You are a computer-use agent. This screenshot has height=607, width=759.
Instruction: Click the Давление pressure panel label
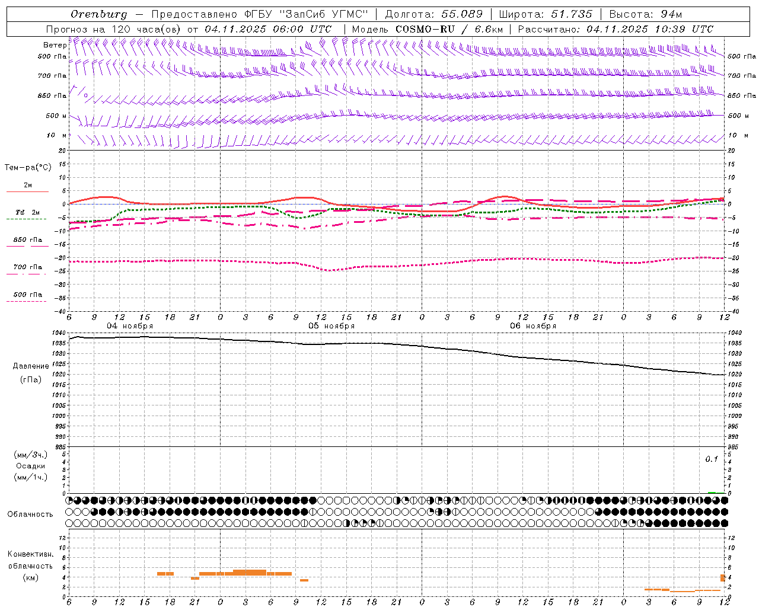point(30,366)
